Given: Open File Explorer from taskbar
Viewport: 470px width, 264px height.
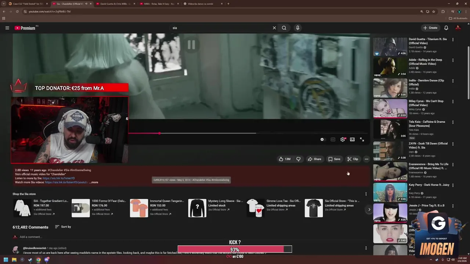Looking at the screenshot, I should [14, 260].
